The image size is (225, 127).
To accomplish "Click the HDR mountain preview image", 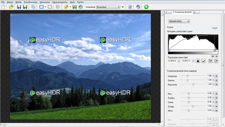I will (x=81, y=66).
